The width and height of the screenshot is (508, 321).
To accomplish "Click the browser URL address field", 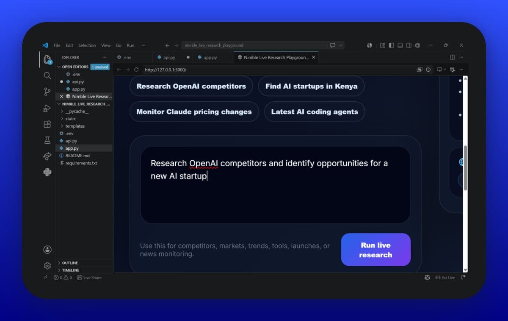I will click(x=278, y=70).
